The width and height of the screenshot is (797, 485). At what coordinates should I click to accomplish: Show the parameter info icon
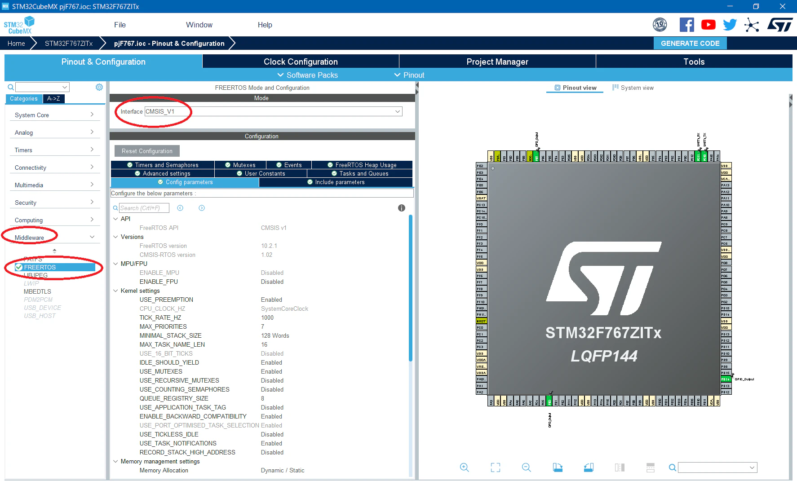tap(402, 208)
